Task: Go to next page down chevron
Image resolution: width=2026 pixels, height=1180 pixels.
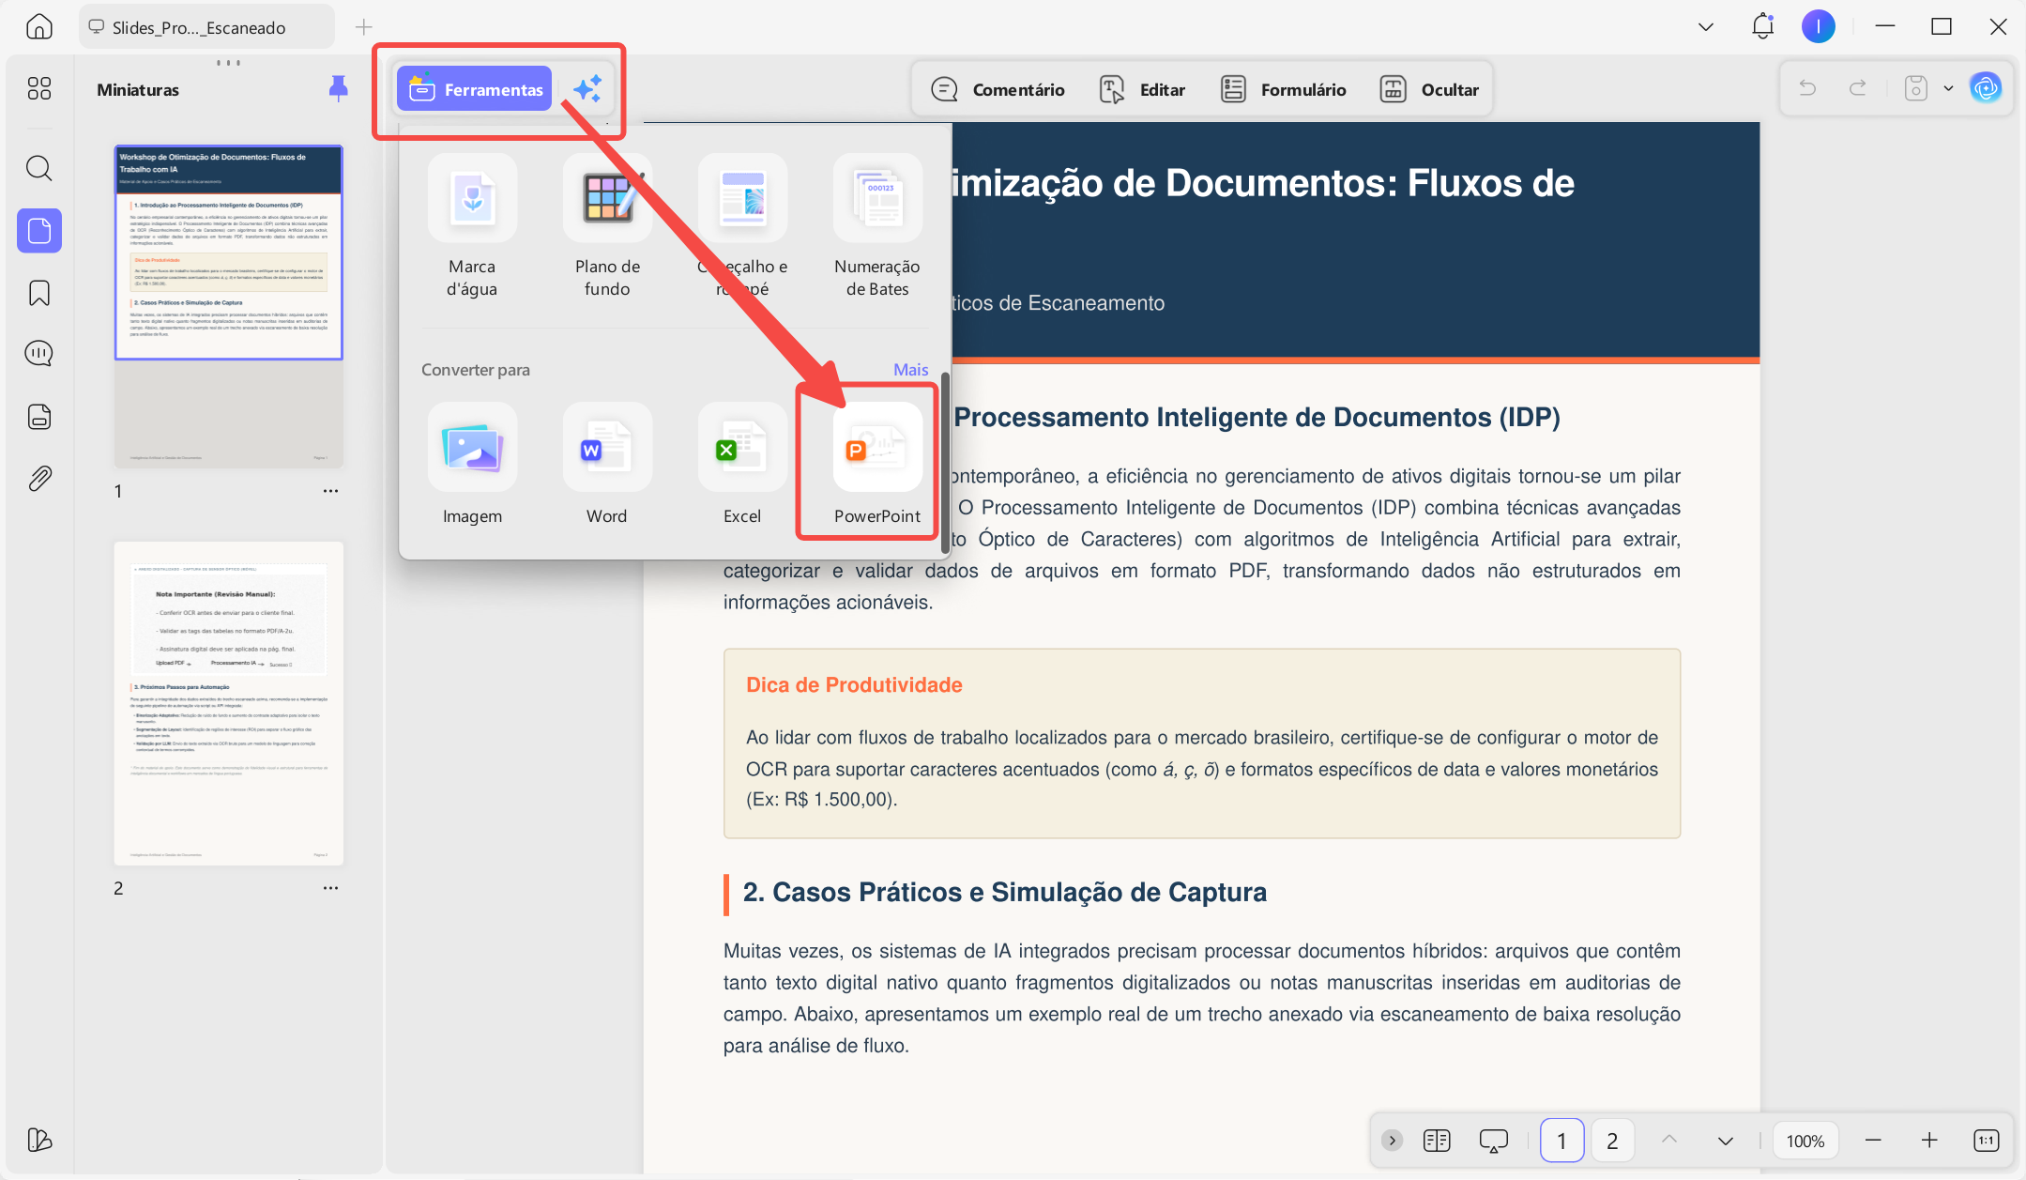Action: [1725, 1141]
